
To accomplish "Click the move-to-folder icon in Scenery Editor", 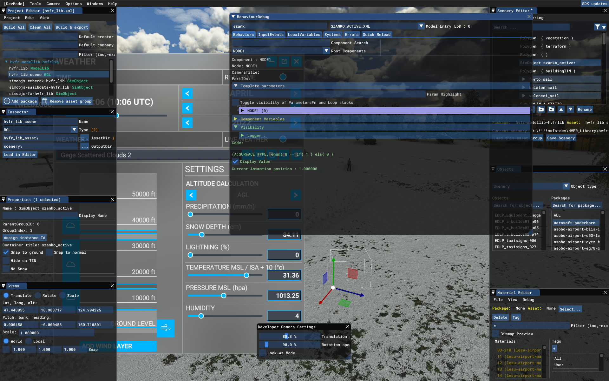I will (x=551, y=110).
